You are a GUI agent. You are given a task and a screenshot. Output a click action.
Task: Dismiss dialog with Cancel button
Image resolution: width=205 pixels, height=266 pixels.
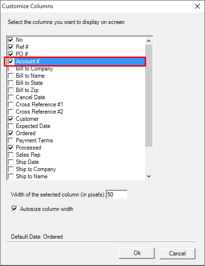pos(177,254)
